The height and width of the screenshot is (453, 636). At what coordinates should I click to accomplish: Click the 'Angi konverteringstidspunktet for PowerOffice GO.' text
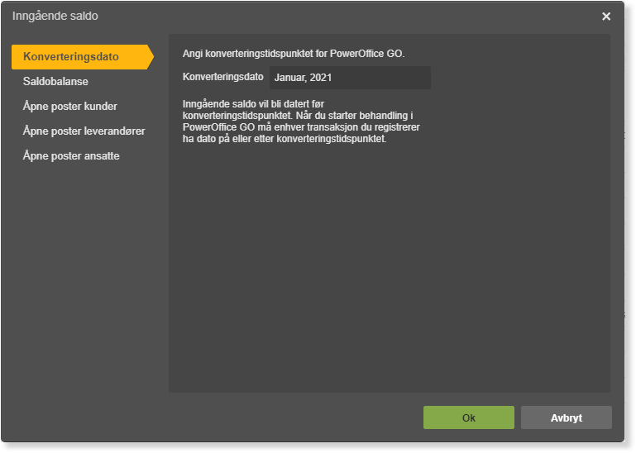coord(294,54)
